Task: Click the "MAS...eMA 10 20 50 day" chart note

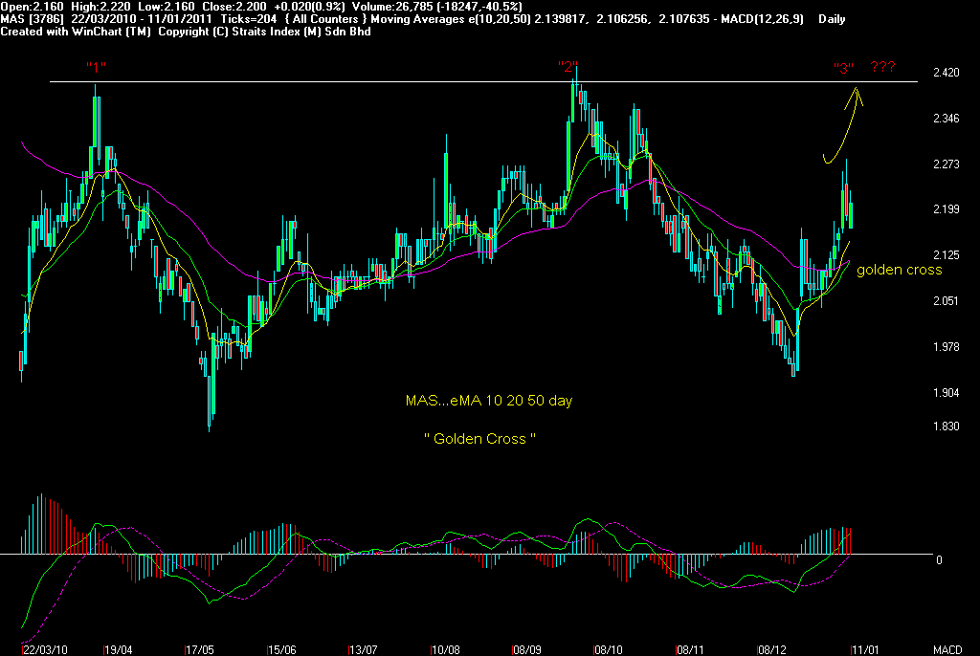Action: pyautogui.click(x=489, y=401)
